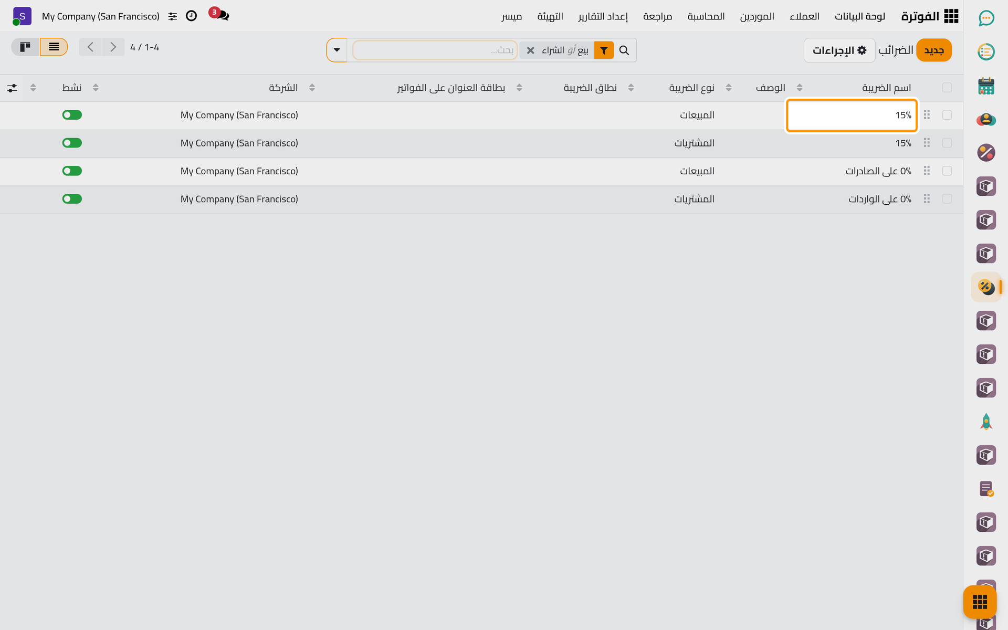The height and width of the screenshot is (630, 1008).
Task: Click the بحث search input field
Action: point(435,50)
